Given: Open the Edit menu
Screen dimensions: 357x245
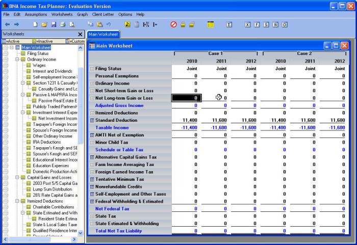Looking at the screenshot, I should [x=17, y=14].
